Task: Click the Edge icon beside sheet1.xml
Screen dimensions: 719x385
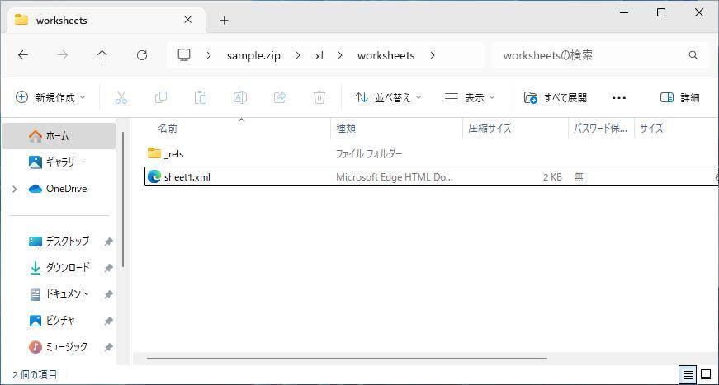Action: pos(154,176)
